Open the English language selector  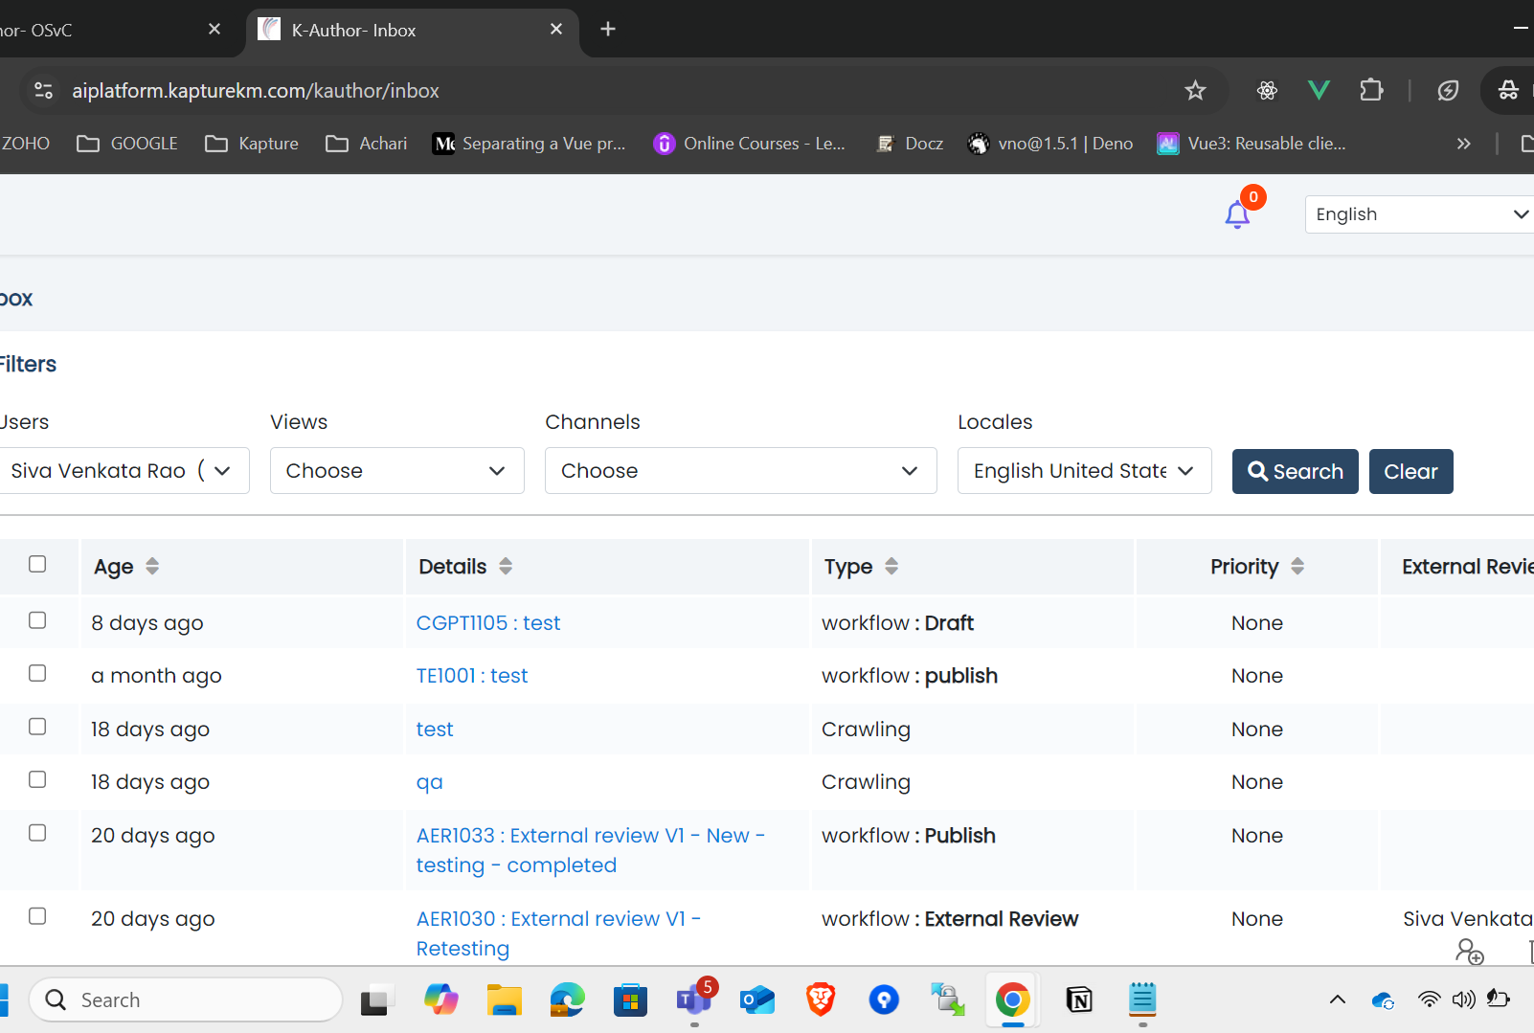(1419, 214)
